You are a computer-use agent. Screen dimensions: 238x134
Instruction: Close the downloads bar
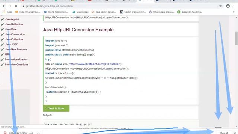235,133
